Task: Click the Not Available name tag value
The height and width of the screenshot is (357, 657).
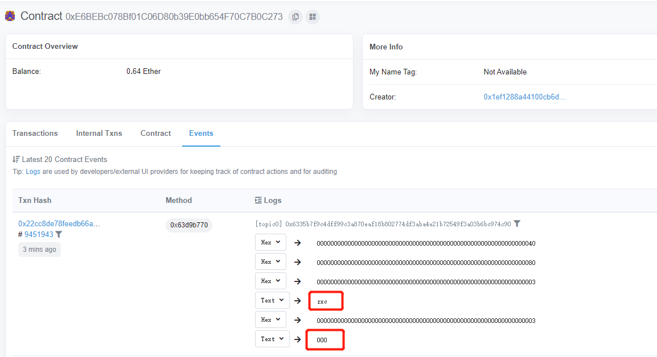Action: (x=505, y=72)
